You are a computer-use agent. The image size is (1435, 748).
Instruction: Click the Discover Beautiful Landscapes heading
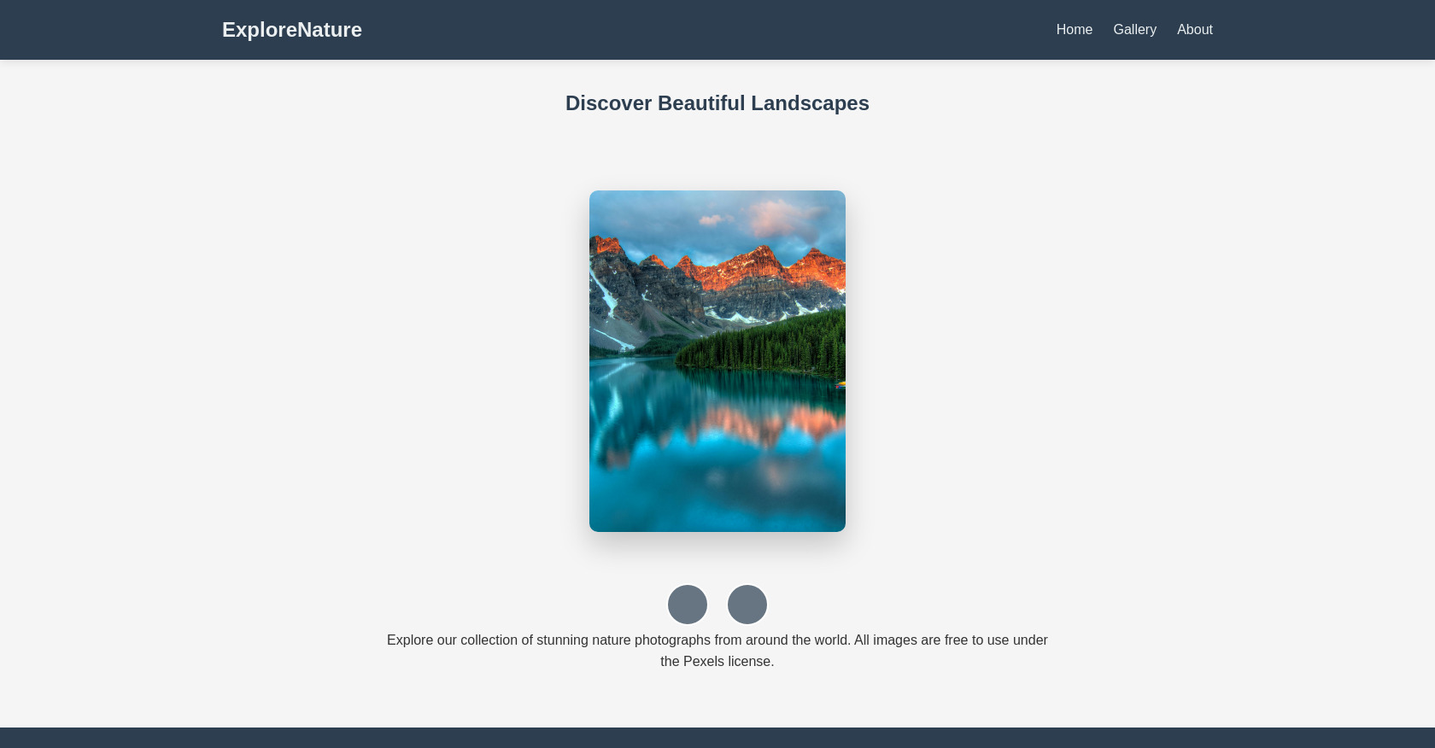tap(717, 103)
